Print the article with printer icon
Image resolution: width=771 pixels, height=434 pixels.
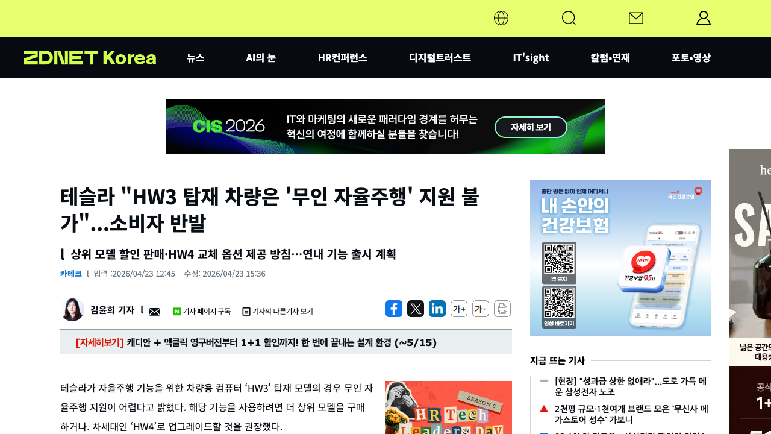502,309
